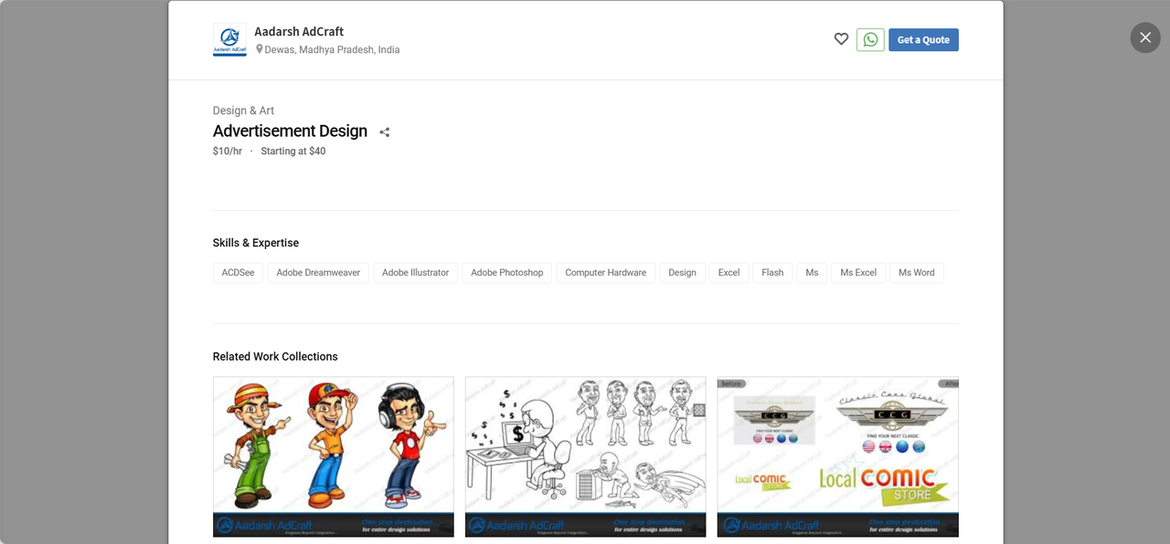Screen dimensions: 1170x544
Task: Click the heart favorite icon
Action: point(841,39)
